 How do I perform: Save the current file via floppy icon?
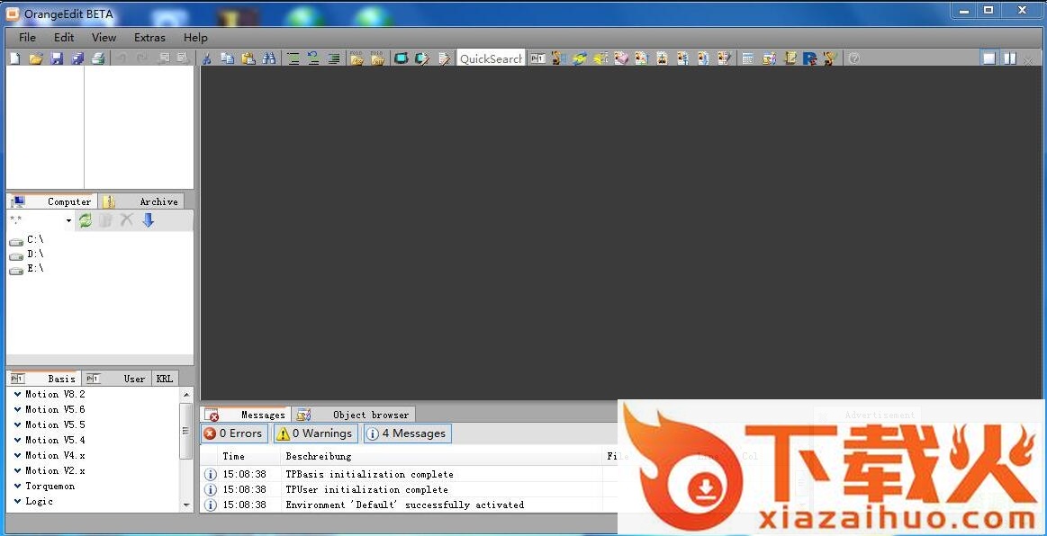pos(57,58)
